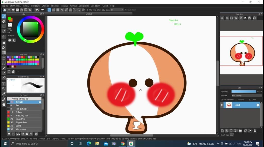Select the G Pen brush
Image resolution: width=264 pixels, height=147 pixels.
[24, 112]
